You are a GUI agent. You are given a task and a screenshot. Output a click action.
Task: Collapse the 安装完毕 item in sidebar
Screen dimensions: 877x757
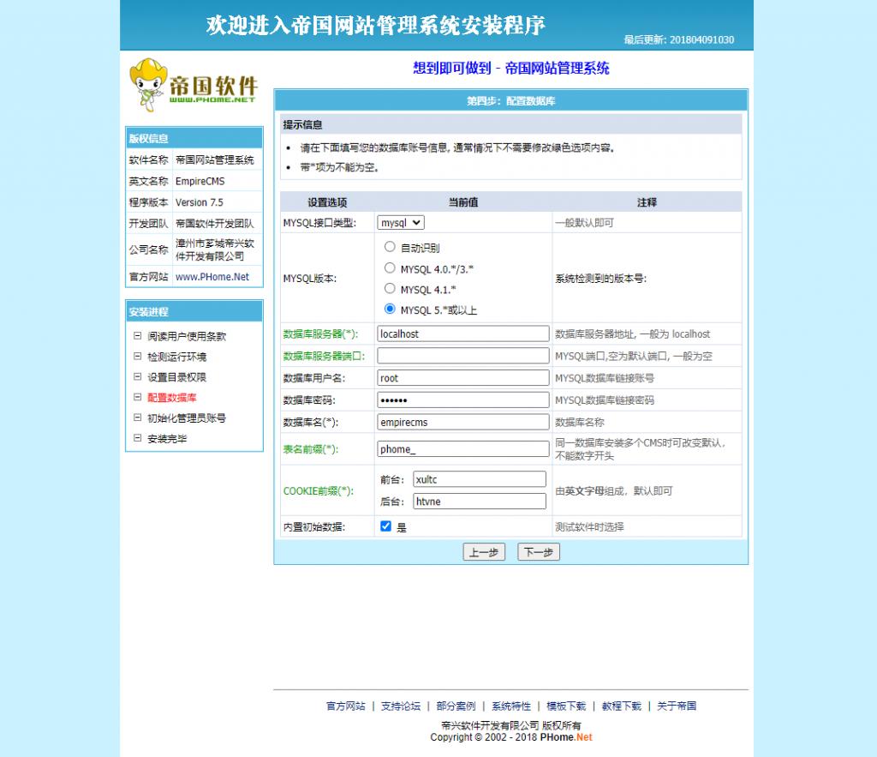pos(137,439)
